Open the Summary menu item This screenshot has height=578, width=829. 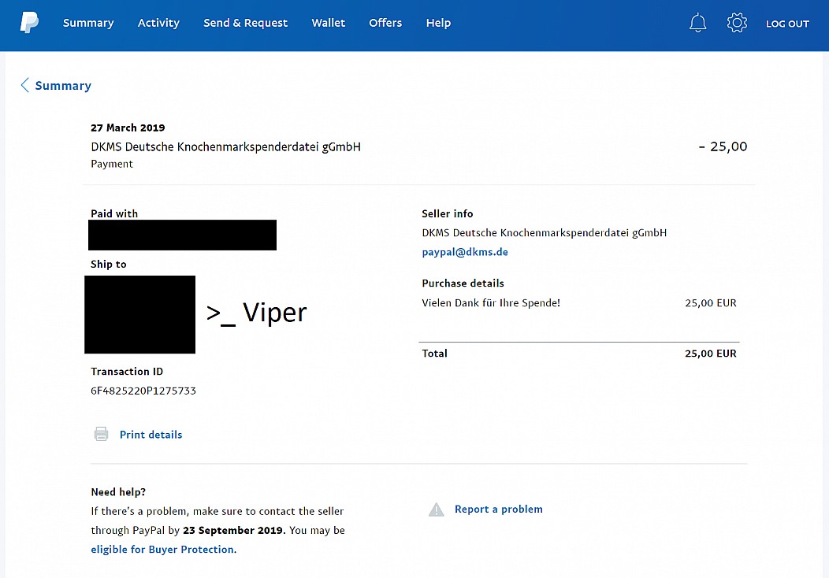(x=88, y=23)
